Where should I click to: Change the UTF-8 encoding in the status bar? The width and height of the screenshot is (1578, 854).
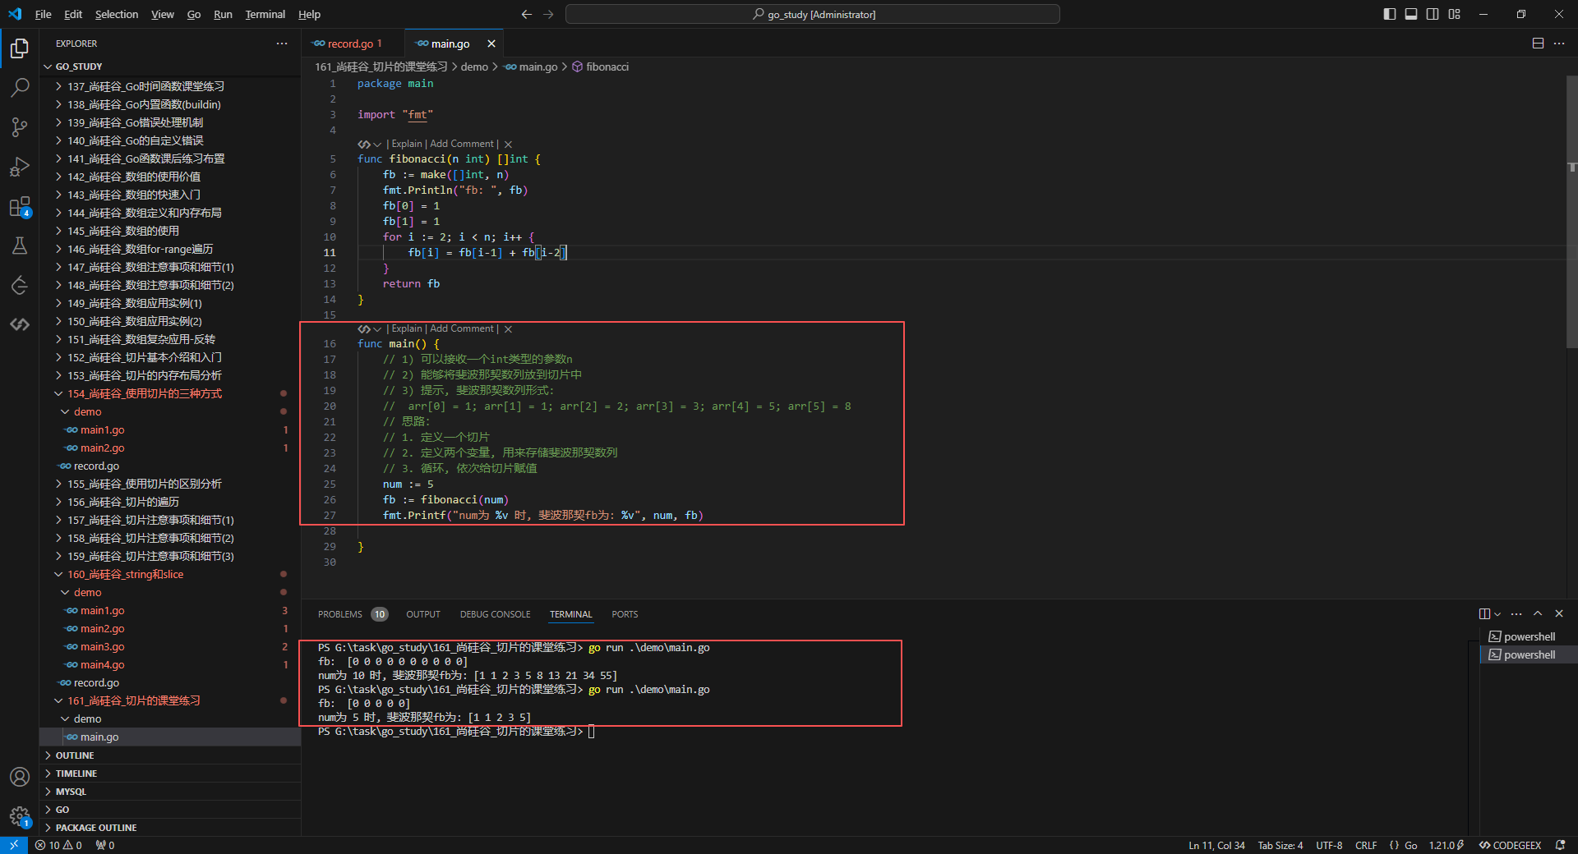pos(1329,845)
